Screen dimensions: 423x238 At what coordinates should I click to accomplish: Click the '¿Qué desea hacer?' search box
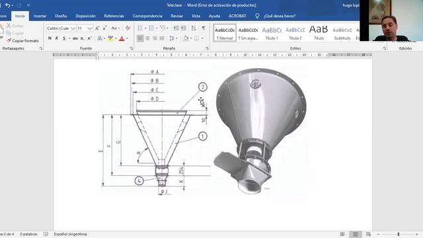(280, 16)
